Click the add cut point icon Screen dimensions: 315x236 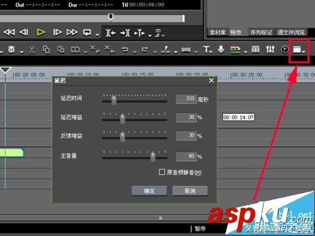coord(166,50)
